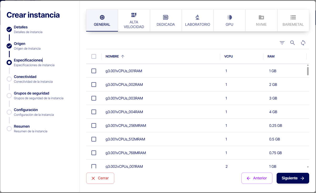The height and width of the screenshot is (193, 316).
Task: Go back with the Anterior button
Action: [x=257, y=178]
